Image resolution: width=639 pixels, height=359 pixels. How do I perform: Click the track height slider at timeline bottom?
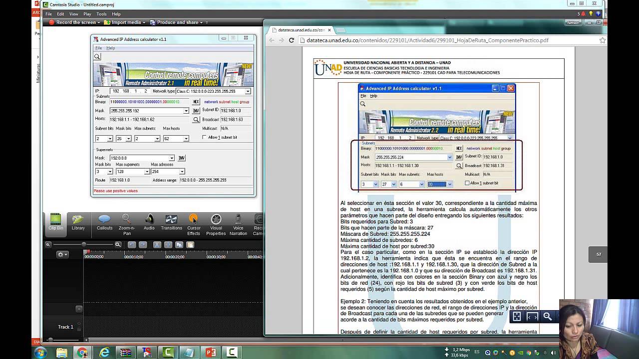[50, 340]
